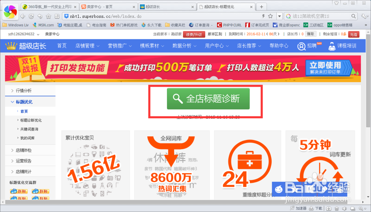The height and width of the screenshot is (212, 371).
Task: Click the browser logo icon
Action: [x=10, y=11]
